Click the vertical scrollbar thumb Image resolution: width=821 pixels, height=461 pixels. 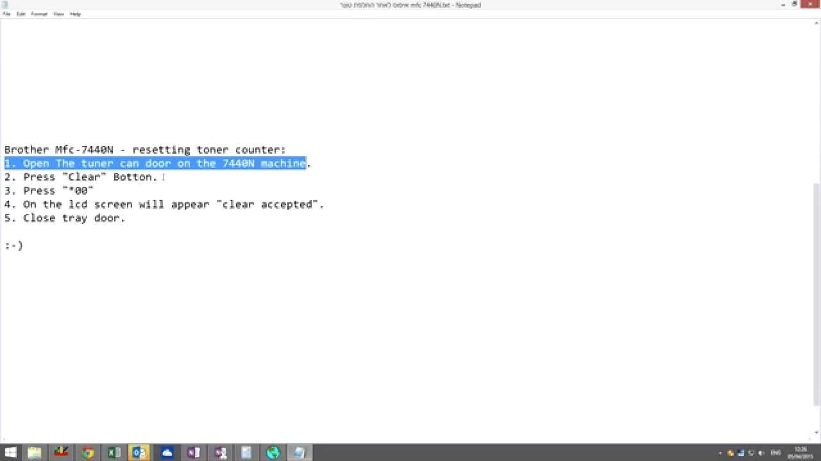pyautogui.click(x=817, y=293)
